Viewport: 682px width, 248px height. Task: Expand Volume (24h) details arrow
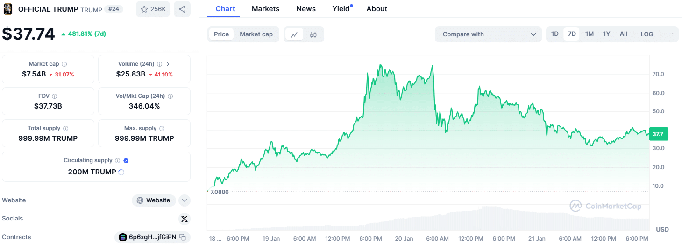(x=168, y=64)
